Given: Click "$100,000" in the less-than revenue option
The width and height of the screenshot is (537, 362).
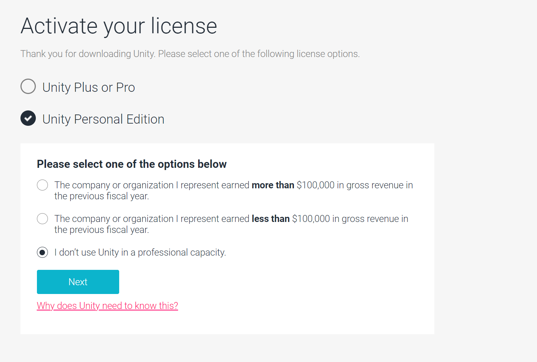Looking at the screenshot, I should (x=311, y=219).
